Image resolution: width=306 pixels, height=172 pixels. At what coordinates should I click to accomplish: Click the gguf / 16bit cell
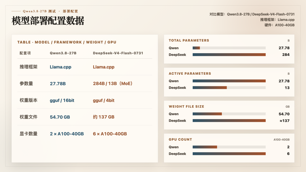[62, 100]
